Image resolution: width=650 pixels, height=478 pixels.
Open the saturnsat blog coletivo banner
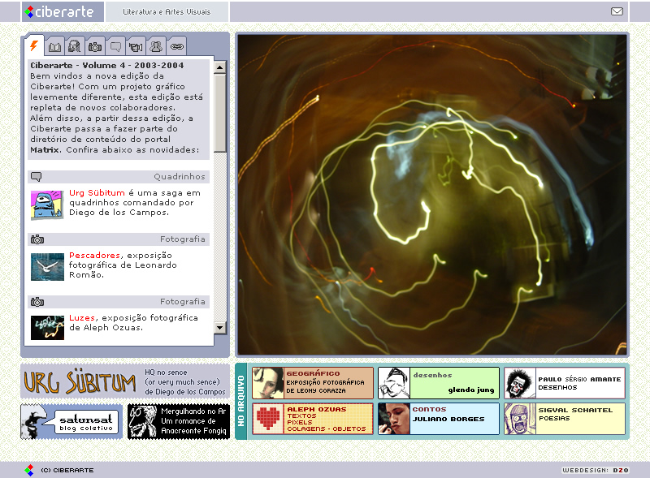[71, 422]
